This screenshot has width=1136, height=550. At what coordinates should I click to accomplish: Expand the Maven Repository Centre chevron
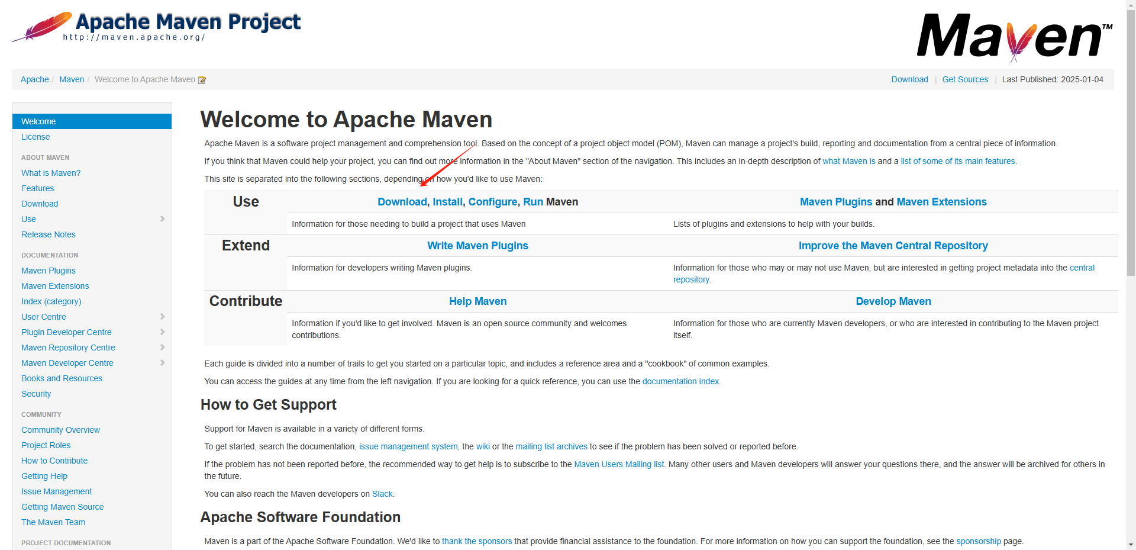tap(162, 348)
